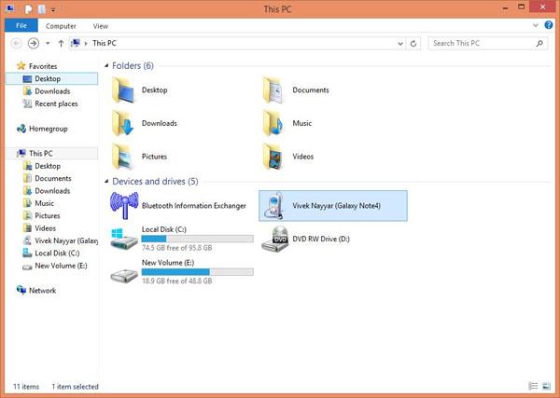Collapse the Devices and drives (5) group
The width and height of the screenshot is (560, 398).
pos(106,181)
